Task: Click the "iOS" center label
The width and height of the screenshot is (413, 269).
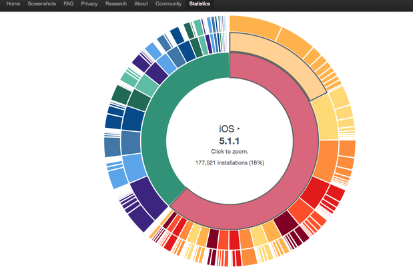Action: tap(227, 129)
